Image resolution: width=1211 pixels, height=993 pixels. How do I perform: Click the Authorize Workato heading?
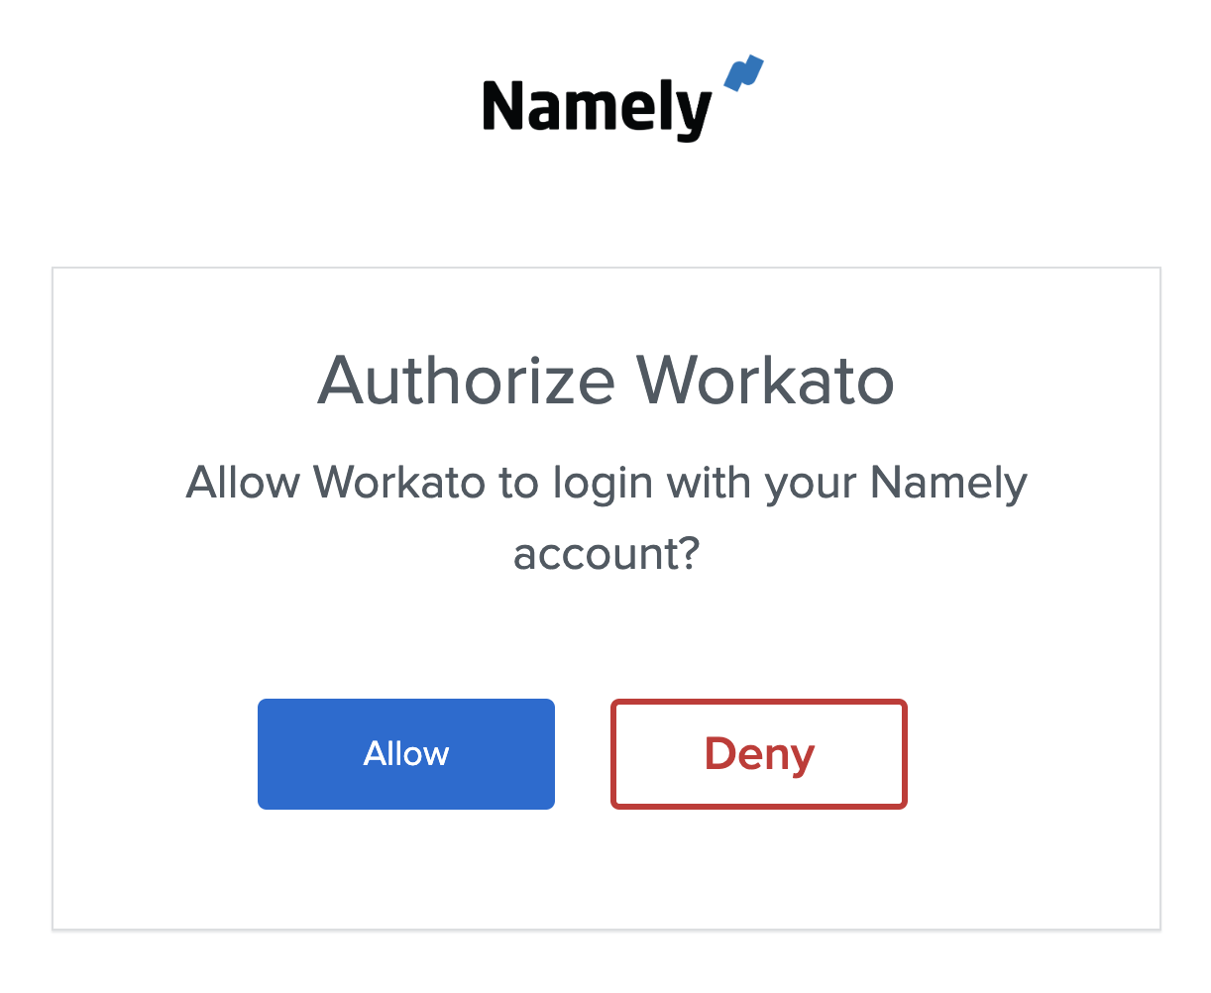605,381
